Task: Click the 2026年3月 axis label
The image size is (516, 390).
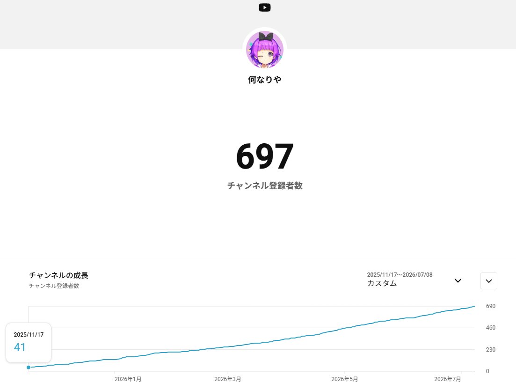Action: [x=227, y=379]
